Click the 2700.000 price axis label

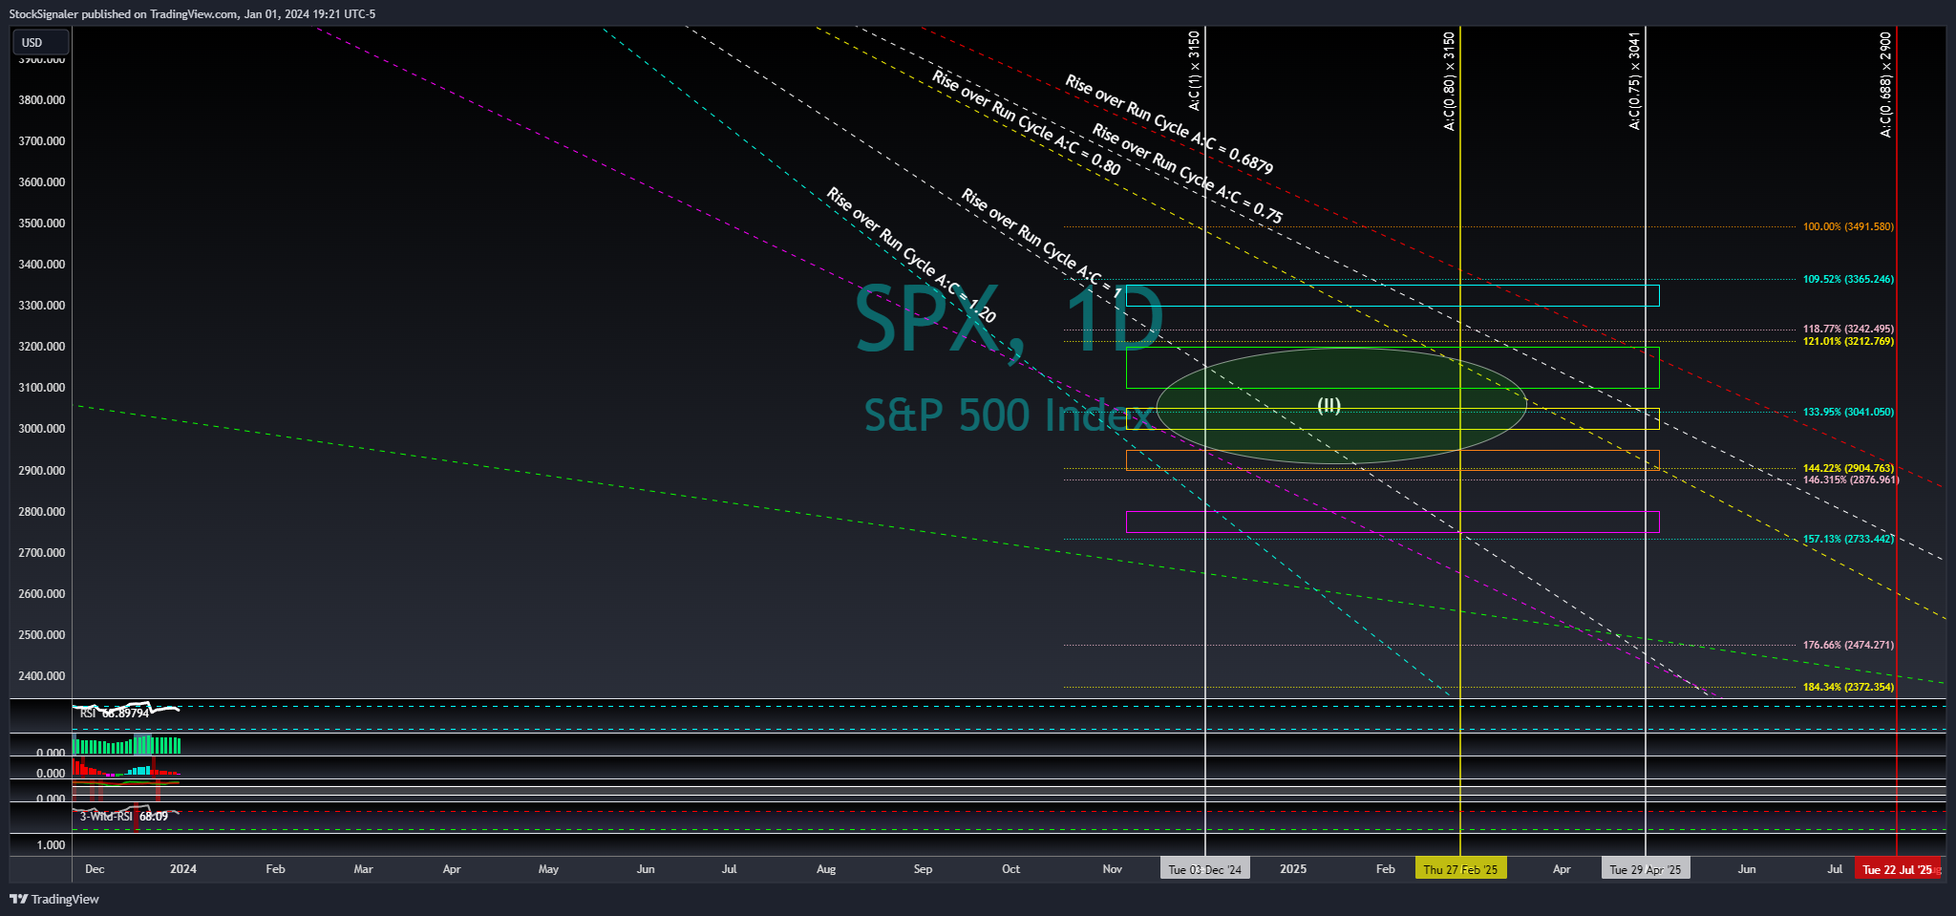coord(42,553)
